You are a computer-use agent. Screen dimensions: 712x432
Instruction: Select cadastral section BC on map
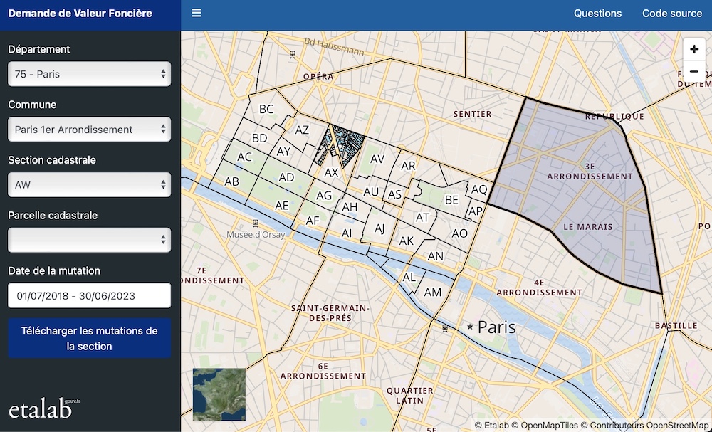coord(266,110)
